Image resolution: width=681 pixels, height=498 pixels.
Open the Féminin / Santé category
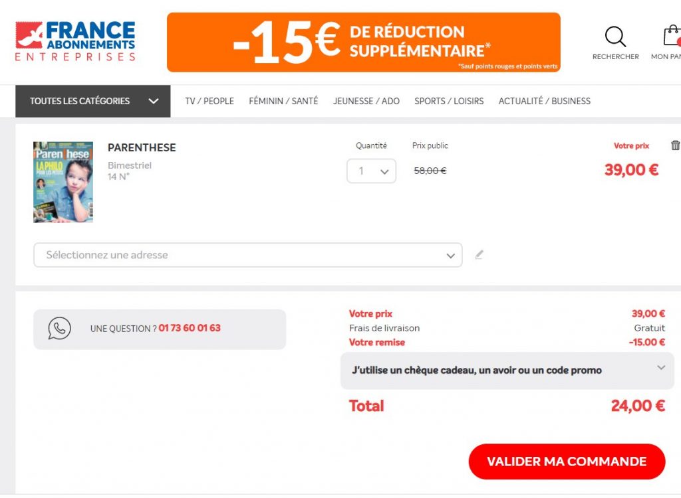[283, 101]
